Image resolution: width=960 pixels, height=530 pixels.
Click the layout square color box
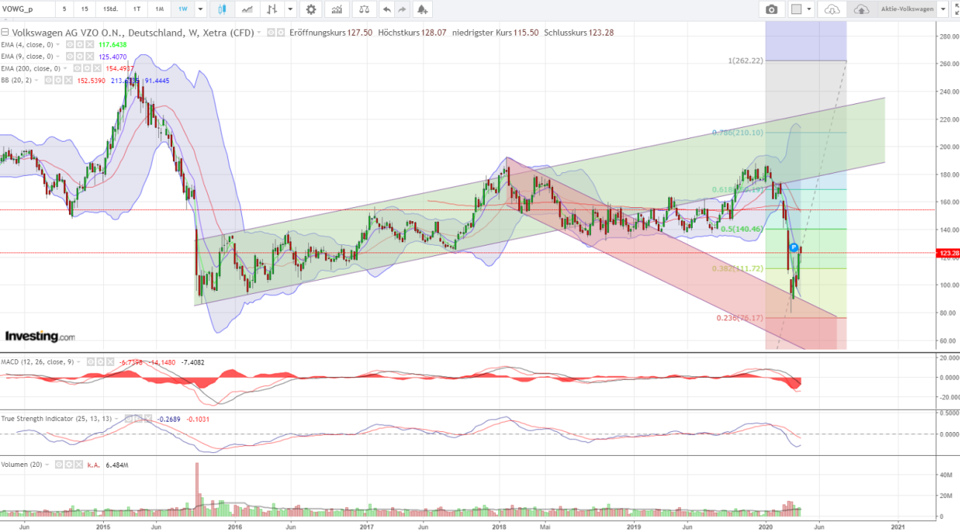(x=796, y=10)
